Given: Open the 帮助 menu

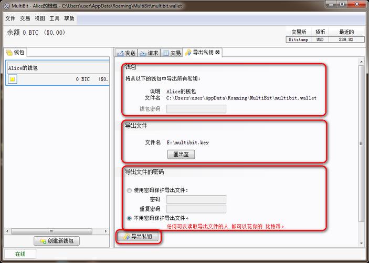Looking at the screenshot, I should click(69, 18).
